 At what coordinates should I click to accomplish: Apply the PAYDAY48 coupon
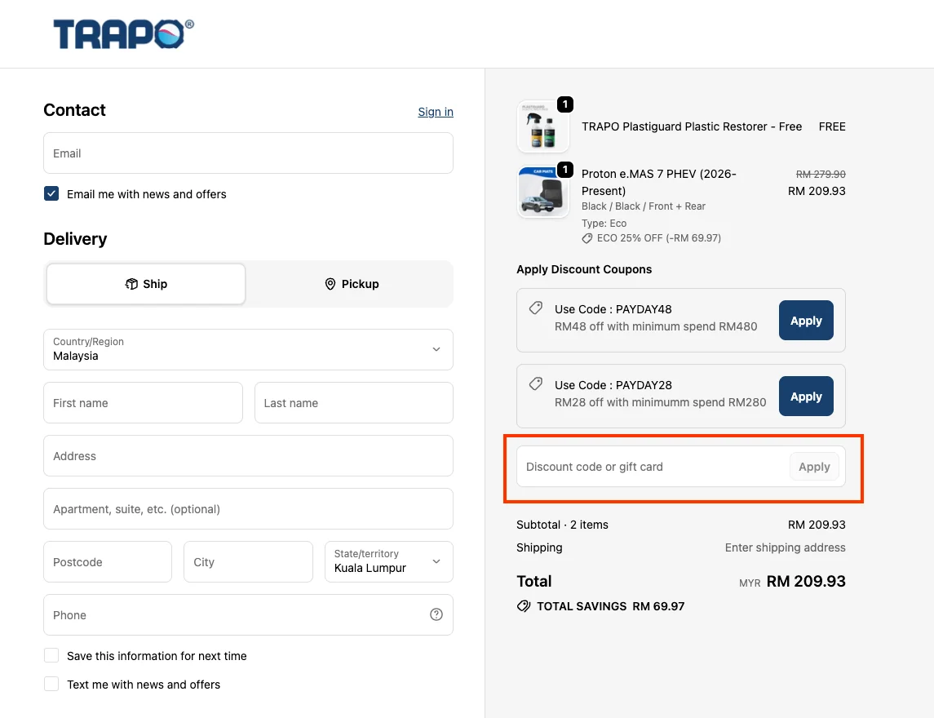[x=806, y=321]
